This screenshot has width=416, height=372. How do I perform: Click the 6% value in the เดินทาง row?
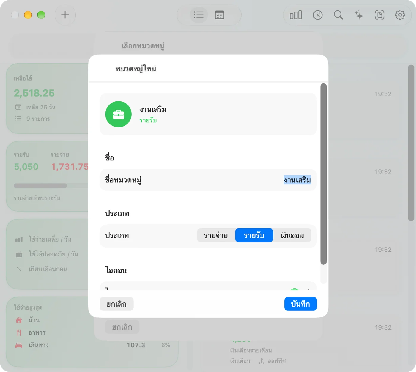tap(166, 345)
